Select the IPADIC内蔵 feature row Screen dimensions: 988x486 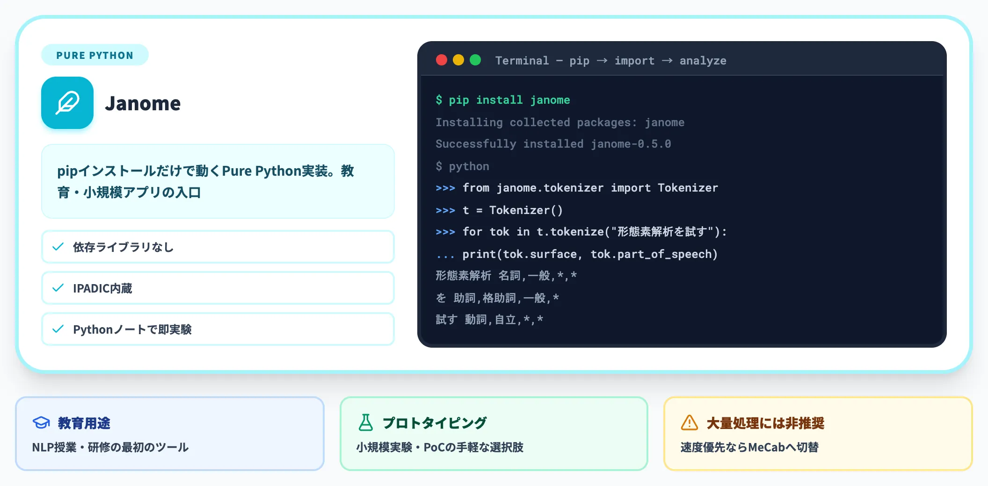218,288
